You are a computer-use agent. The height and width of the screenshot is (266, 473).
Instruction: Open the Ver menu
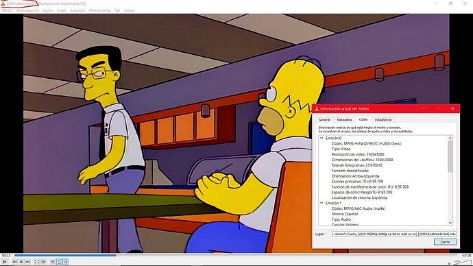pos(117,10)
